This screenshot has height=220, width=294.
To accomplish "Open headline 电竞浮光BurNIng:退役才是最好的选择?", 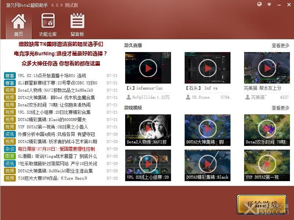I will click(x=60, y=54).
